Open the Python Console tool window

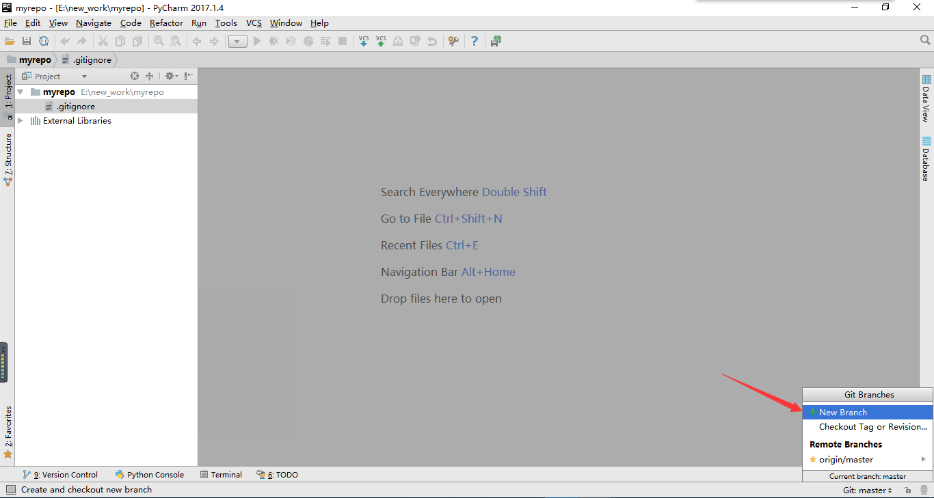coord(150,475)
